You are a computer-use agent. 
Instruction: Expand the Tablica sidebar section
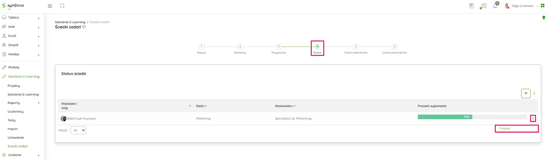[39, 18]
